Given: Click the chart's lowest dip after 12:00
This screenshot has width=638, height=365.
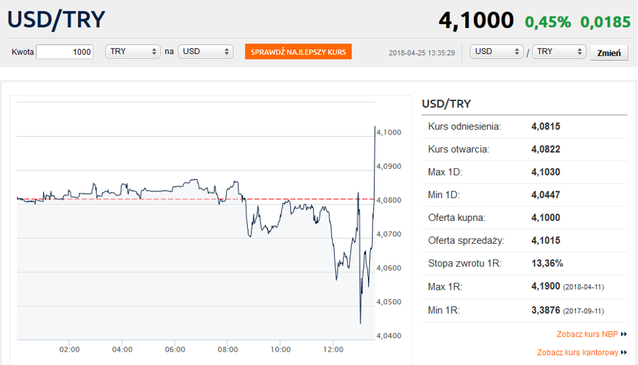Looking at the screenshot, I should 360,322.
